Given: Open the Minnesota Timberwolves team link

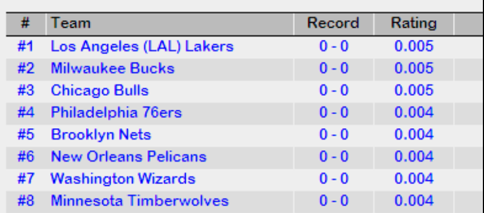Looking at the screenshot, I should tap(140, 201).
